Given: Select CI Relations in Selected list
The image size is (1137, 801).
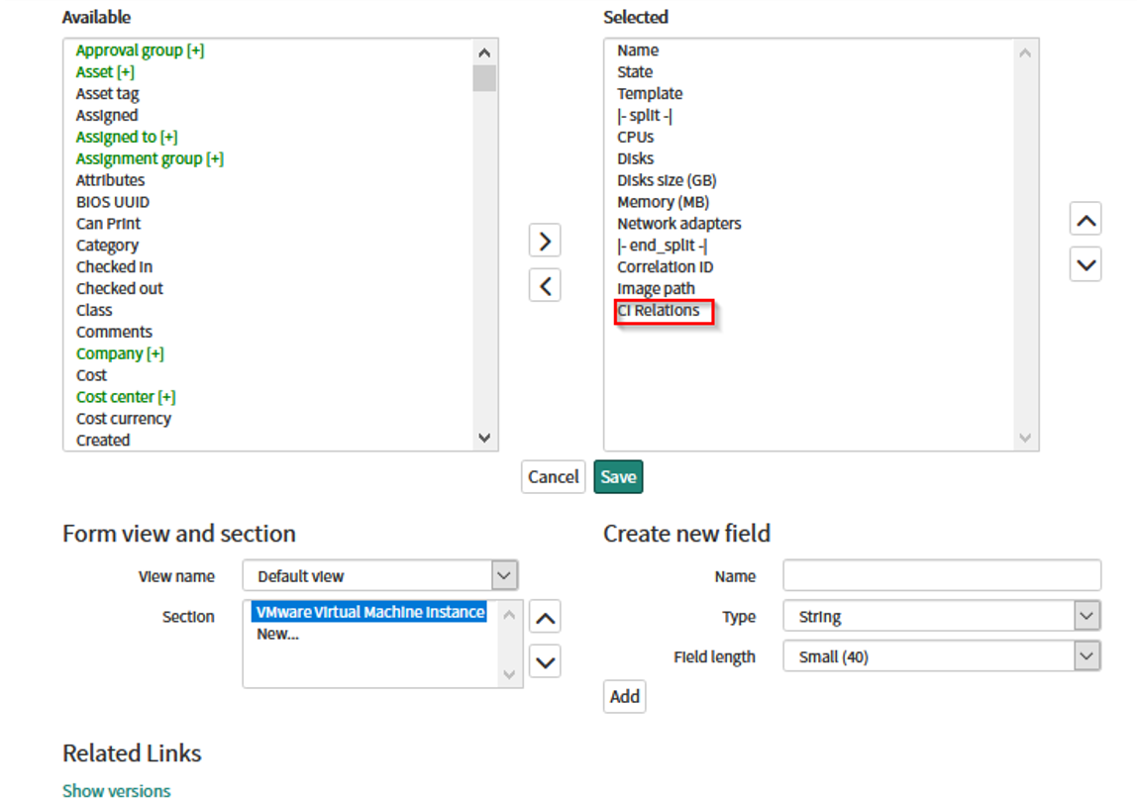Looking at the screenshot, I should (x=659, y=311).
